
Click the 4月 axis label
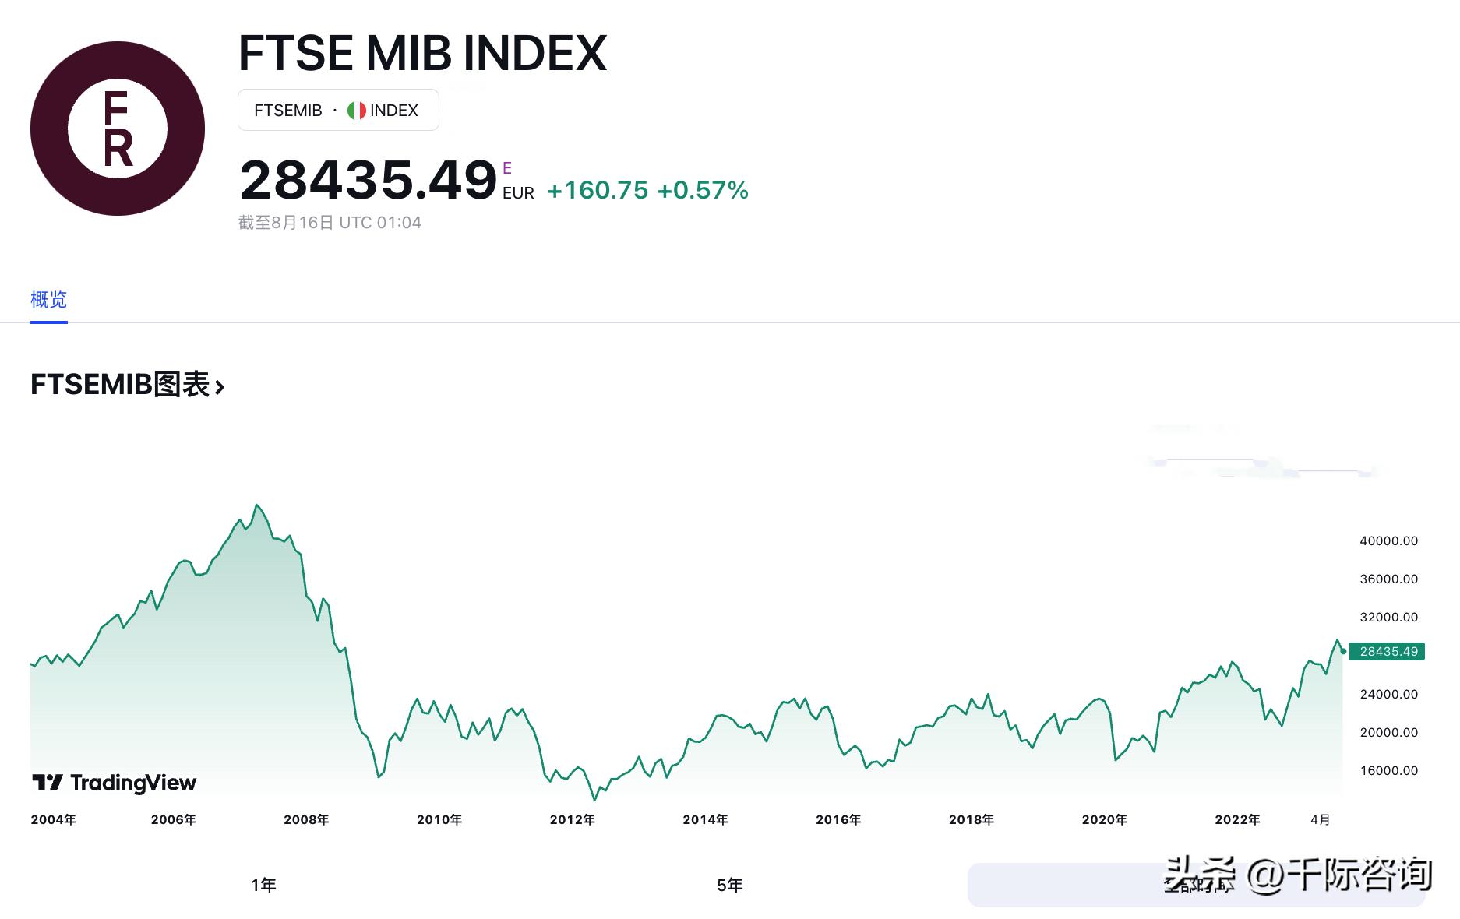click(x=1321, y=819)
